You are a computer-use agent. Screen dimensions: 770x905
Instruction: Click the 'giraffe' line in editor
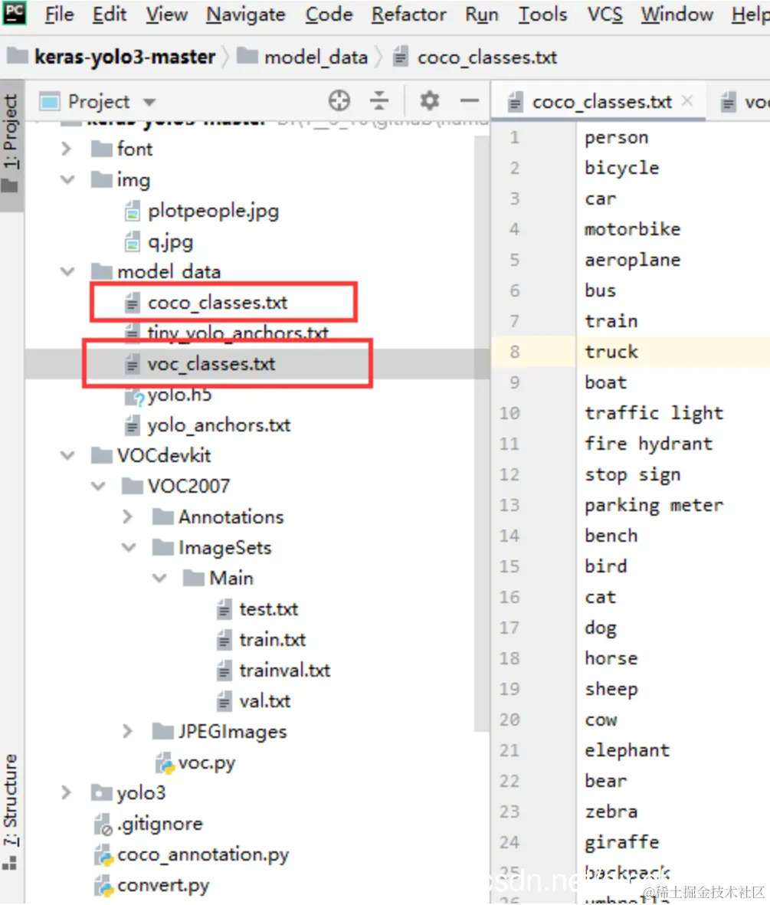[x=621, y=842]
